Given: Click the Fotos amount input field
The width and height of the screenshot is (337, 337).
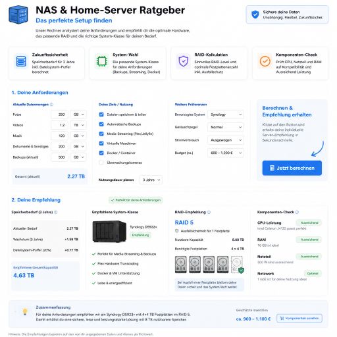Looking at the screenshot, I should [59, 115].
